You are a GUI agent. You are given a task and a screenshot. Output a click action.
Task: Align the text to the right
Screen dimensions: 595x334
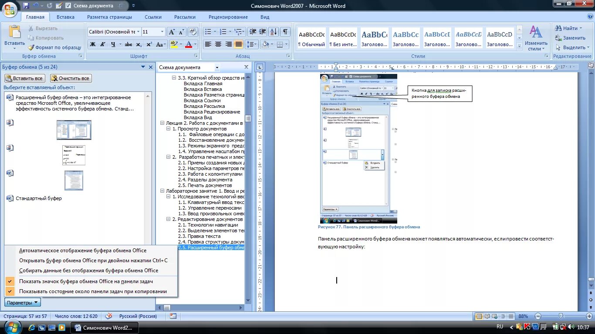(228, 44)
